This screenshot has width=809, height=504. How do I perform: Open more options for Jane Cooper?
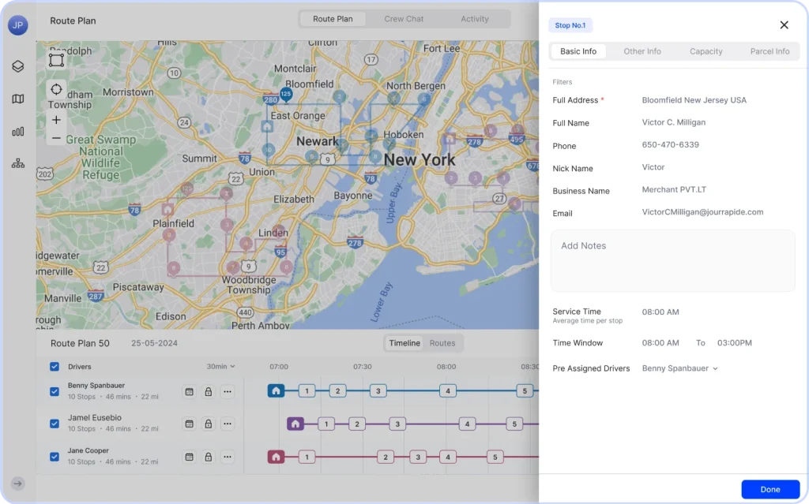228,457
